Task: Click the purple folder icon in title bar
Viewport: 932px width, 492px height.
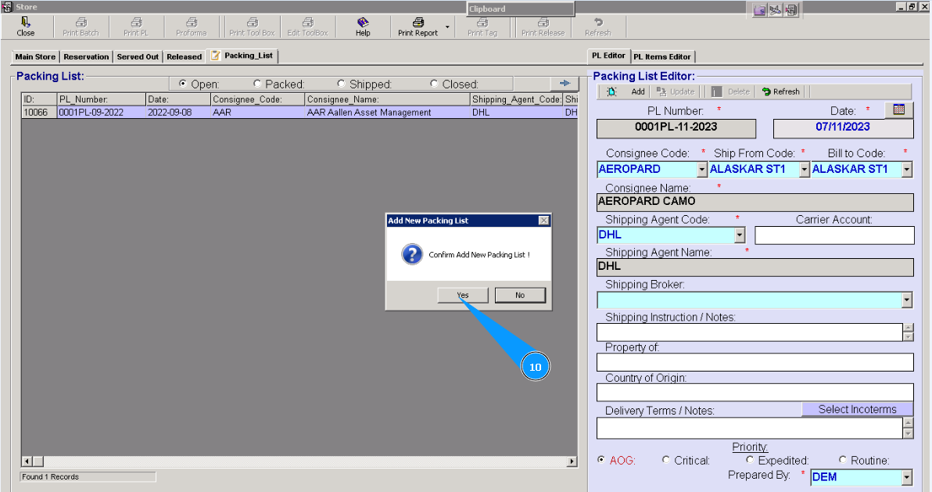Action: click(x=760, y=10)
